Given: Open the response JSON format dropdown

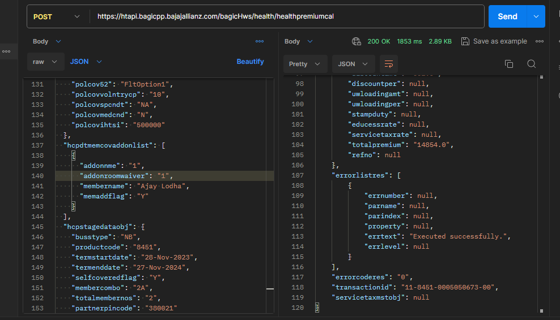Looking at the screenshot, I should coord(353,64).
